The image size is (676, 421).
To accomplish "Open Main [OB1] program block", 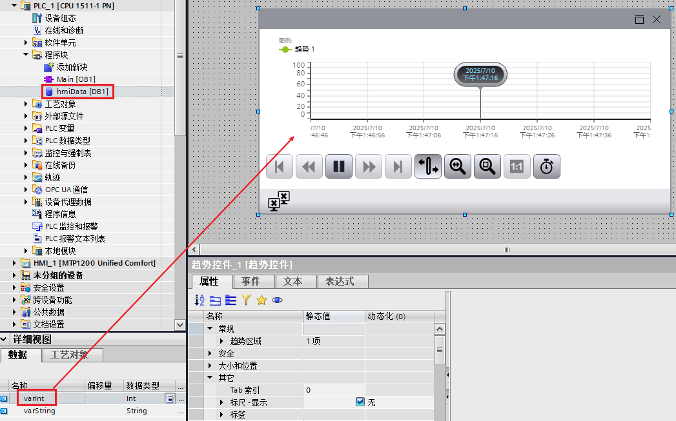I will pos(76,79).
